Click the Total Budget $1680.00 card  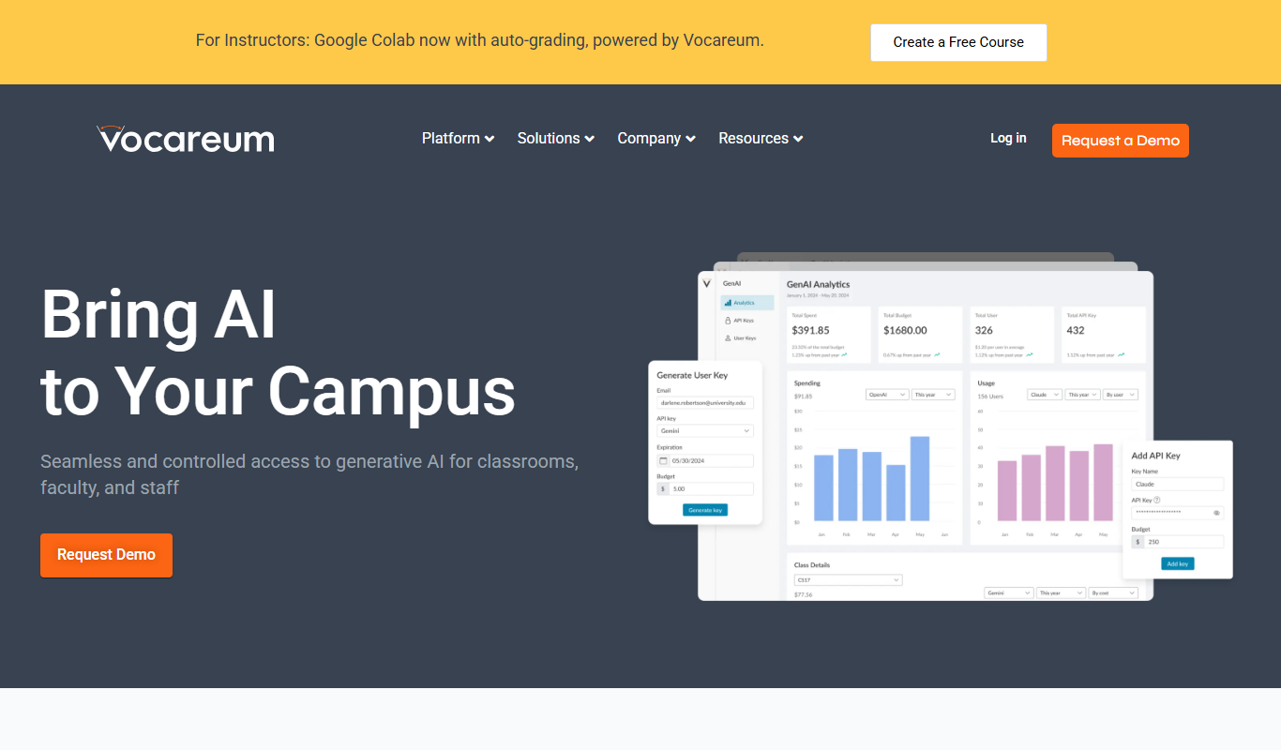pyautogui.click(x=920, y=335)
